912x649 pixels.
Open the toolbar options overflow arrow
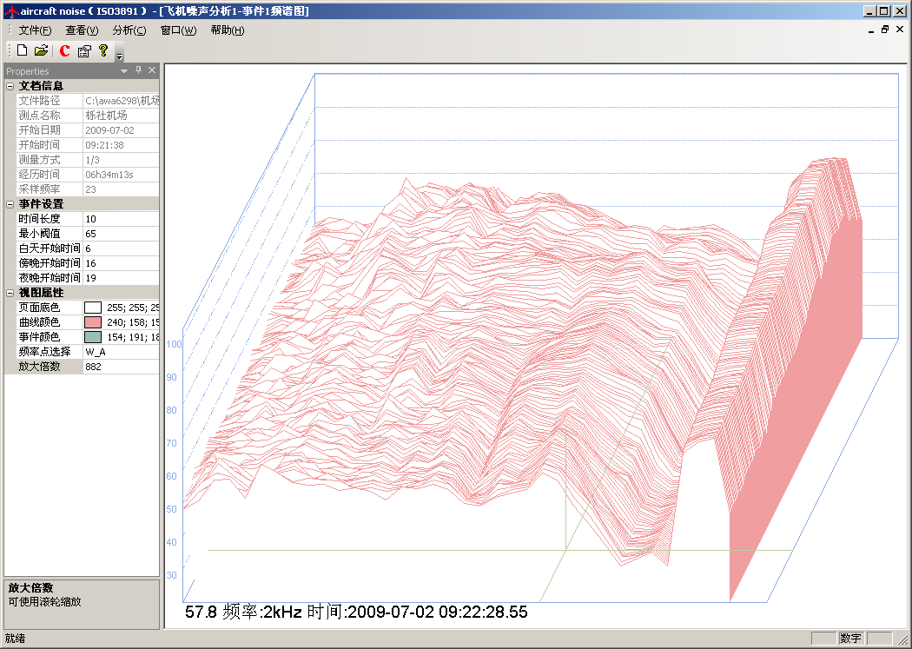pos(119,56)
